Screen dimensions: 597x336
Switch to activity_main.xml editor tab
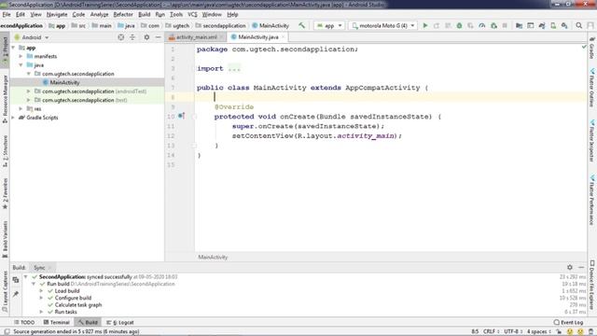click(196, 37)
